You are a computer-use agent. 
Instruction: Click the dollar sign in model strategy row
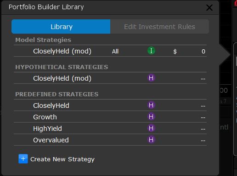tap(175, 52)
